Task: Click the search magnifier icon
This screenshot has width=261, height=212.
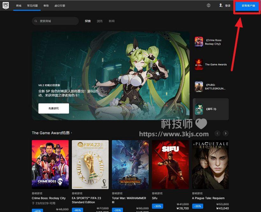Action: [36, 21]
